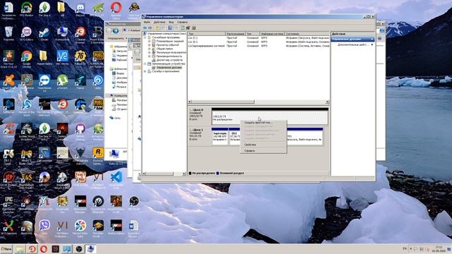Click the Диск 0 label box
The width and height of the screenshot is (452, 254).
tap(199, 116)
